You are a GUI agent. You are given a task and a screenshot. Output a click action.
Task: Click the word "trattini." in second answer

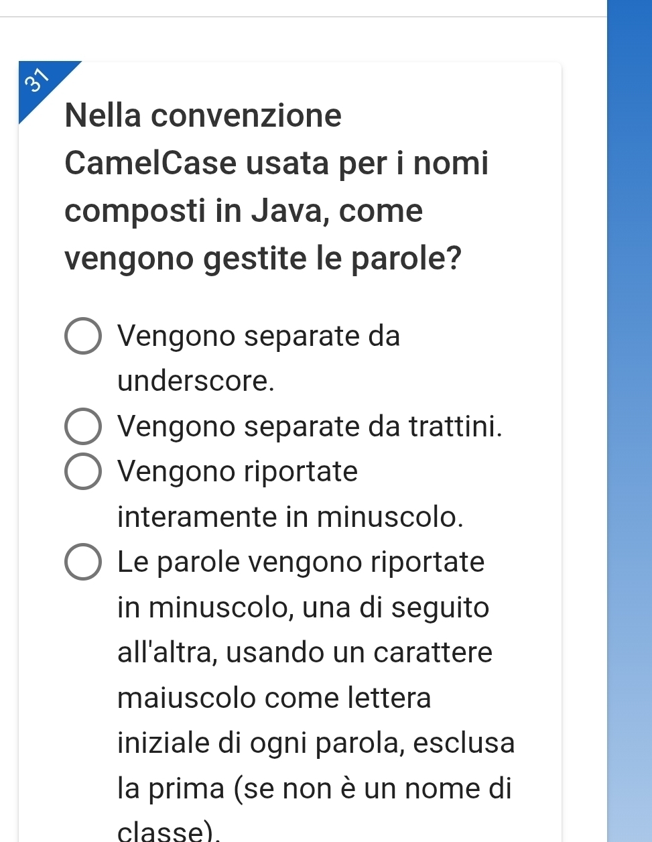(455, 426)
